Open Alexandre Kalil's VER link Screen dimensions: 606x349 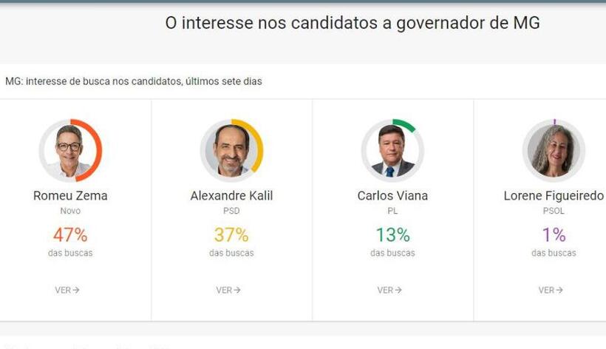[x=228, y=290]
